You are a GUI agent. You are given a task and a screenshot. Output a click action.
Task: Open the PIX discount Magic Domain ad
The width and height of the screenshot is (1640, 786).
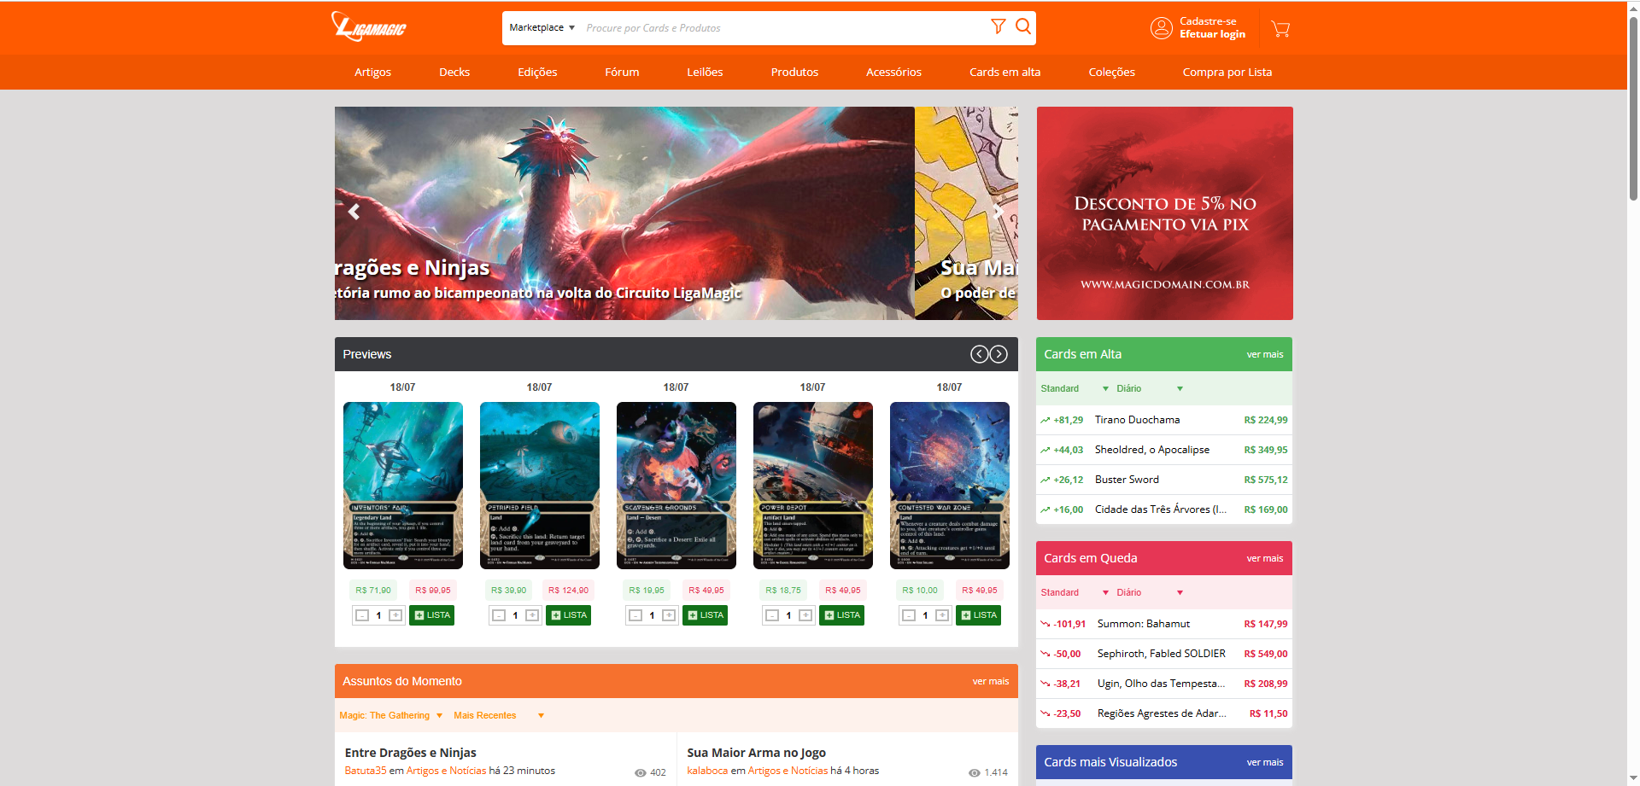[1164, 213]
